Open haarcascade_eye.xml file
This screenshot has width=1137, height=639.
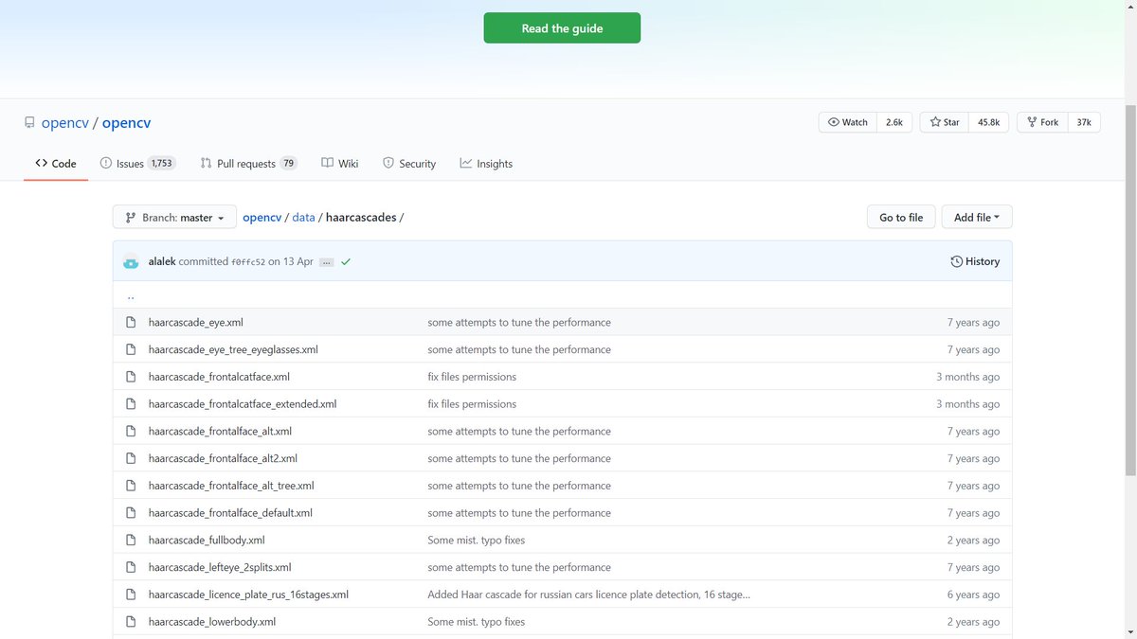(196, 323)
